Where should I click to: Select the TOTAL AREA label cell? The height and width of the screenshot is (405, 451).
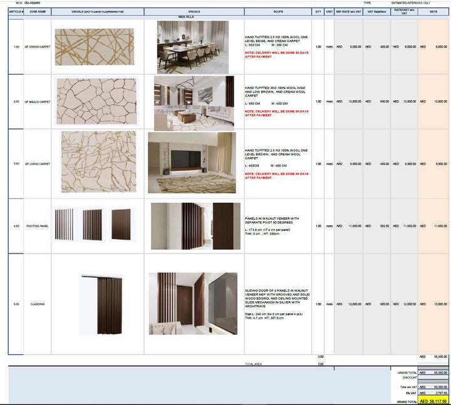tap(253, 364)
